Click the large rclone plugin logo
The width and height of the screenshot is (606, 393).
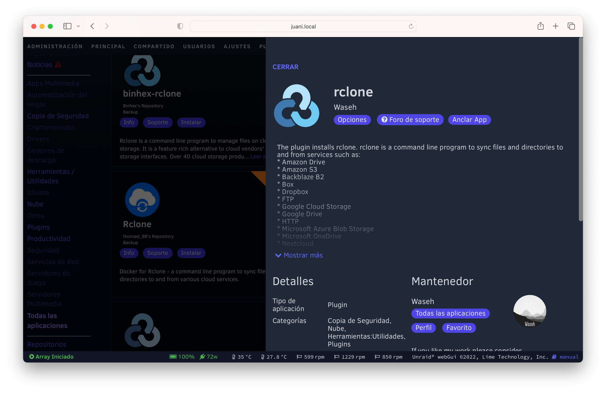click(x=296, y=105)
